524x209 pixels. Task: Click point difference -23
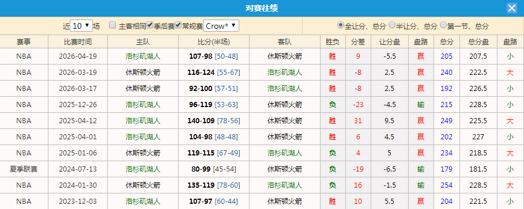click(358, 105)
